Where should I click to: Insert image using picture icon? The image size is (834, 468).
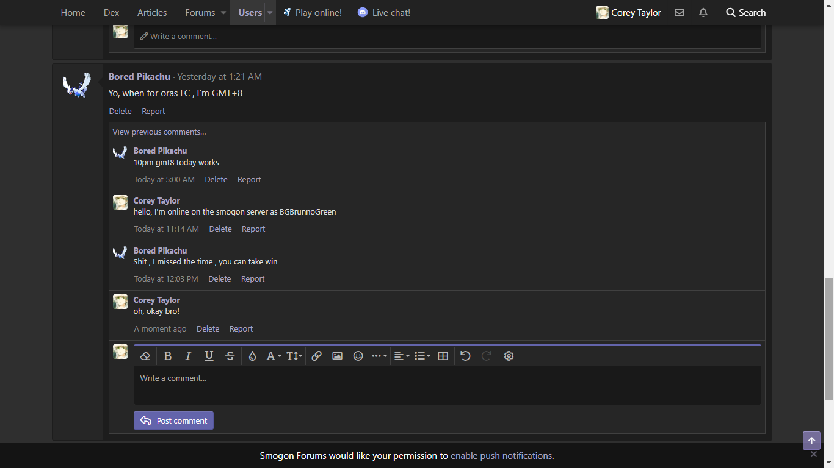337,356
